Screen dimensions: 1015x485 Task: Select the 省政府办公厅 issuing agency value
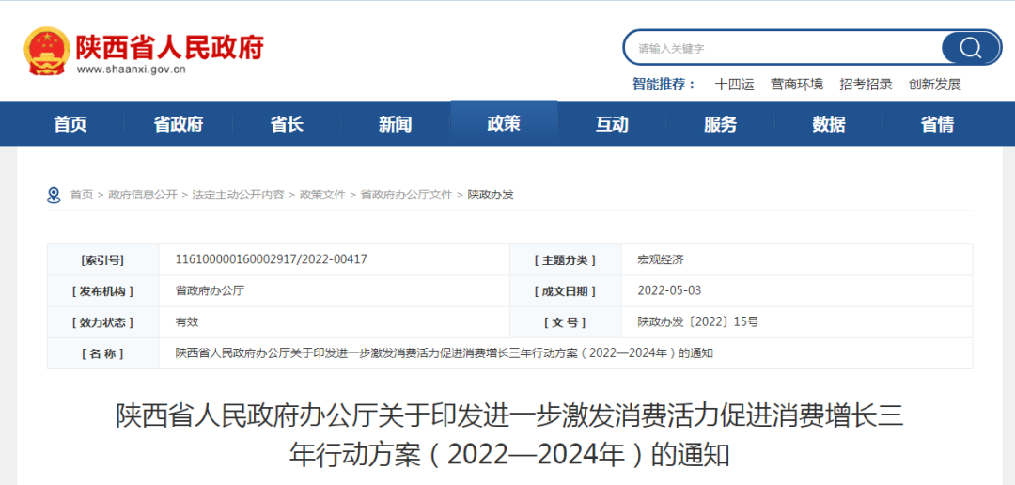click(x=210, y=290)
